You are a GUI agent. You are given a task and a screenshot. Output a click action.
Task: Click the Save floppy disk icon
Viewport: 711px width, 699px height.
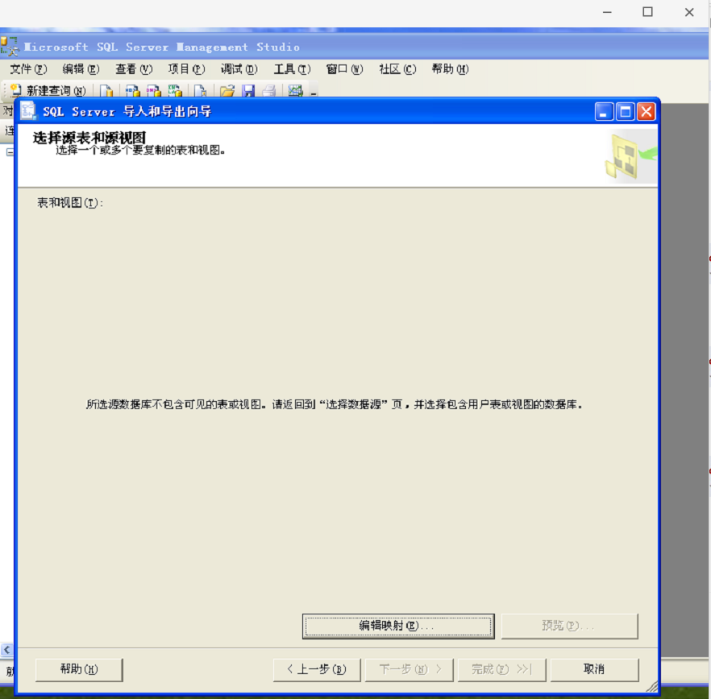248,91
